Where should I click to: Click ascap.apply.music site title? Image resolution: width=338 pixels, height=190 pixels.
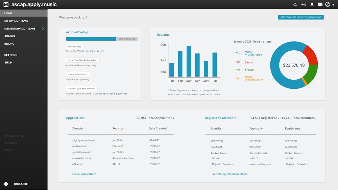(x=34, y=4)
